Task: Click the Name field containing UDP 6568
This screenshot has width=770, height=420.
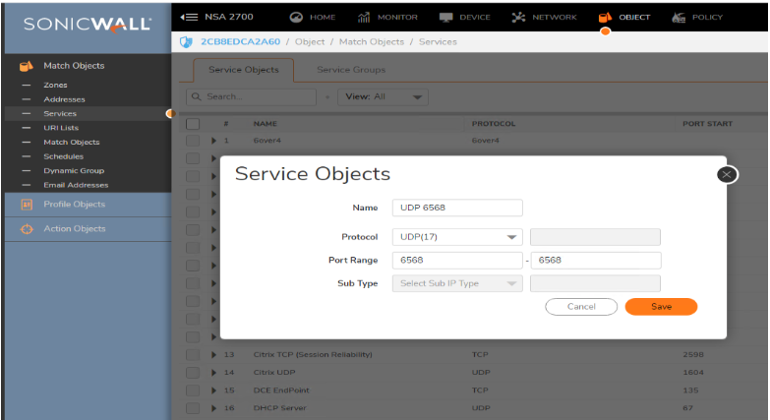Action: tap(456, 208)
